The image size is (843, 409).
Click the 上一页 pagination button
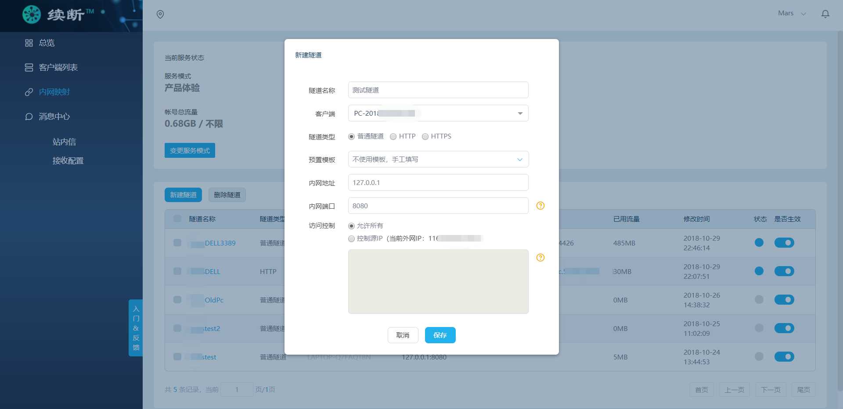pos(734,390)
